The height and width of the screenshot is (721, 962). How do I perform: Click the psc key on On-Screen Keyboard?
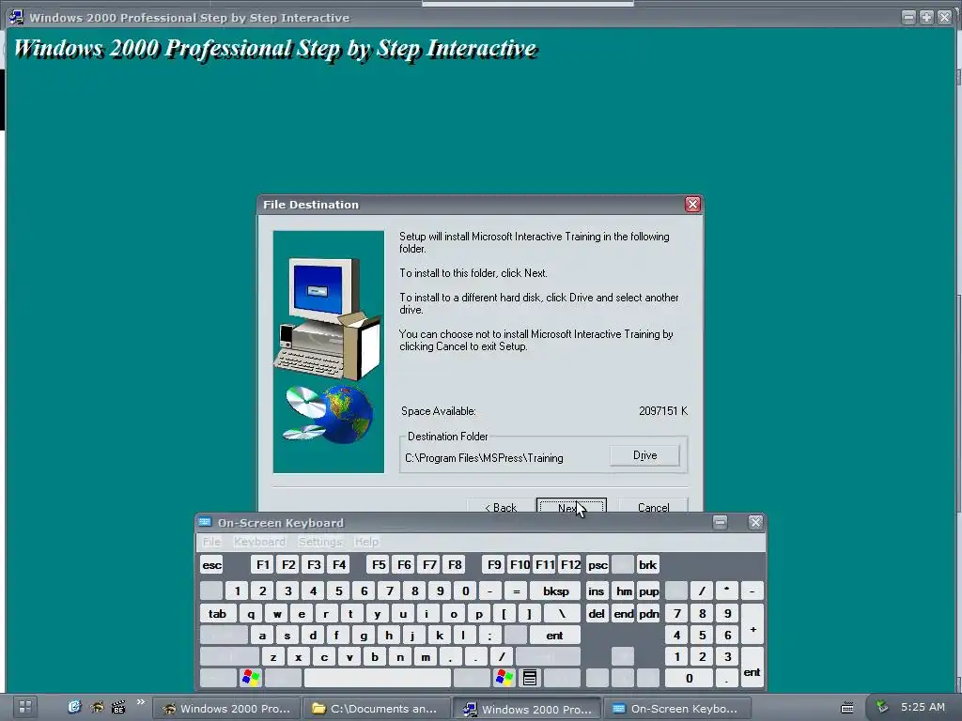tap(597, 564)
